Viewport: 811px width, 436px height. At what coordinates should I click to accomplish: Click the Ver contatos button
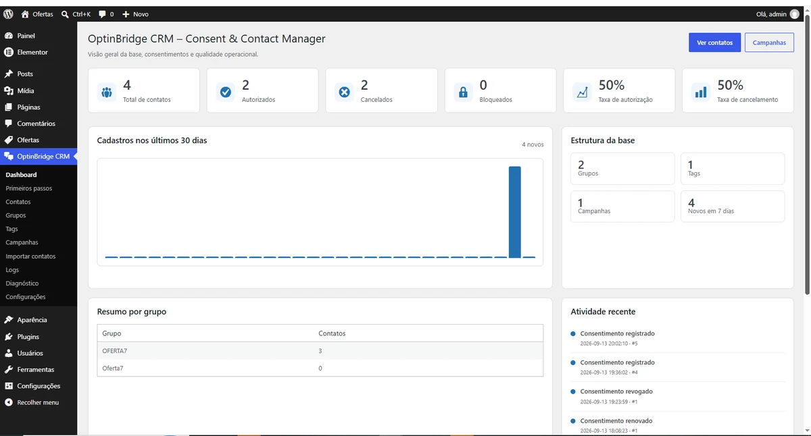pos(715,43)
